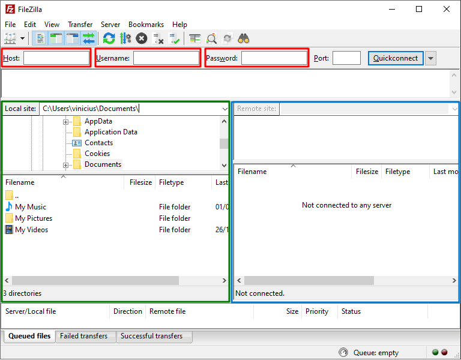Image resolution: width=461 pixels, height=360 pixels.
Task: Expand the AppData folder tree node
Action: tap(65, 122)
